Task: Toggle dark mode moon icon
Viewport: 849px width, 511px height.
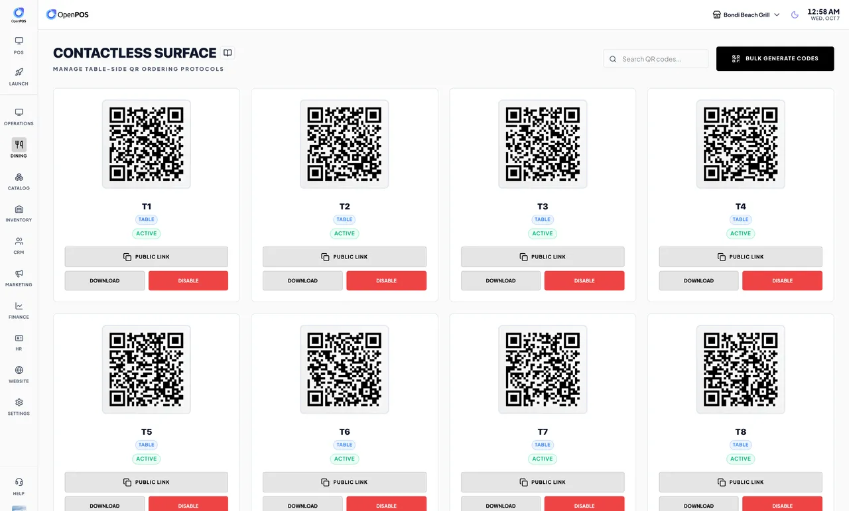Action: [795, 15]
